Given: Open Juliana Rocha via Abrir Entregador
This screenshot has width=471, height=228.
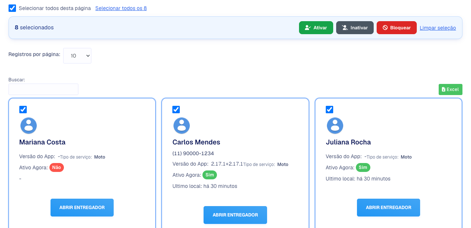Looking at the screenshot, I should pyautogui.click(x=389, y=208).
